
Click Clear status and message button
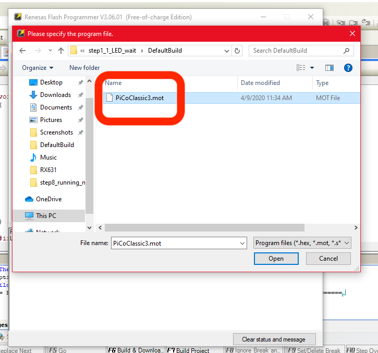(x=274, y=339)
